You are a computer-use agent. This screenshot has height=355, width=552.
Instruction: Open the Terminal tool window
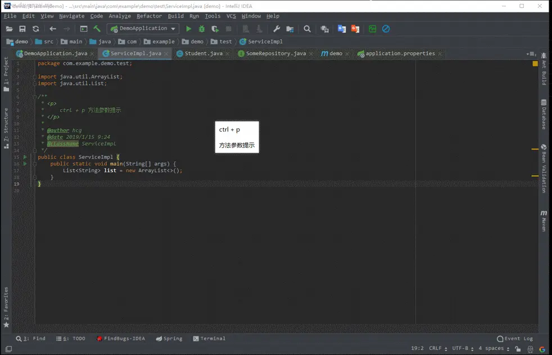(209, 339)
